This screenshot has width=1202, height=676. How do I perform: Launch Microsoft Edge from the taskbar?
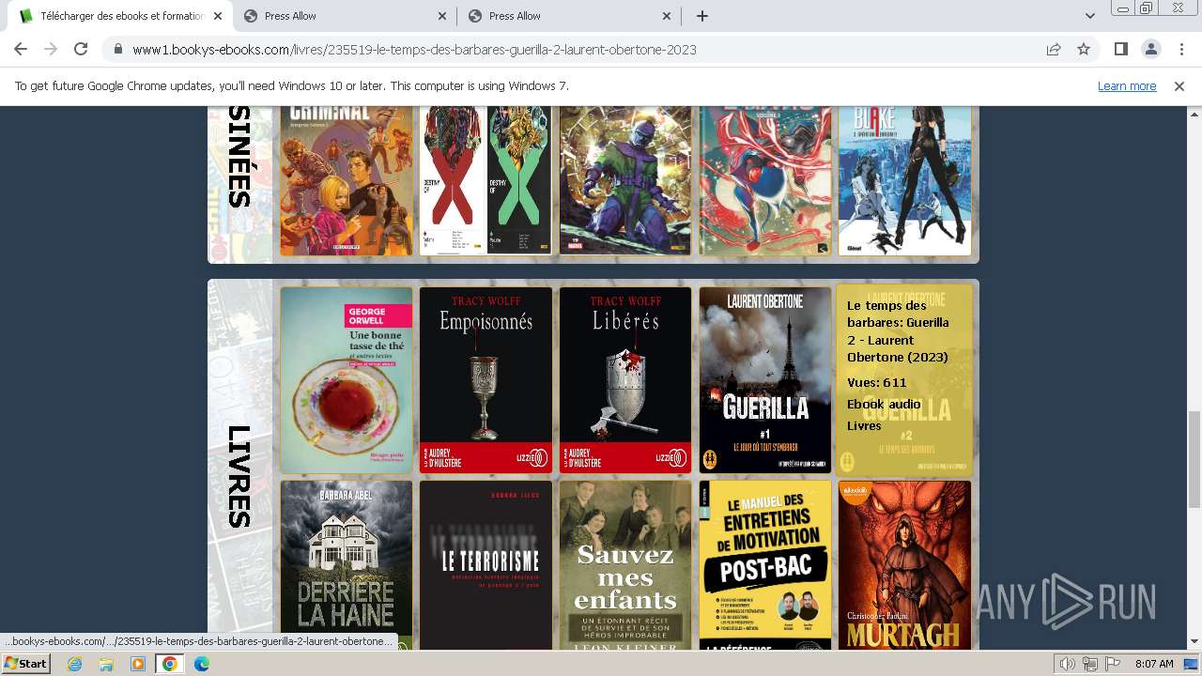pos(201,664)
